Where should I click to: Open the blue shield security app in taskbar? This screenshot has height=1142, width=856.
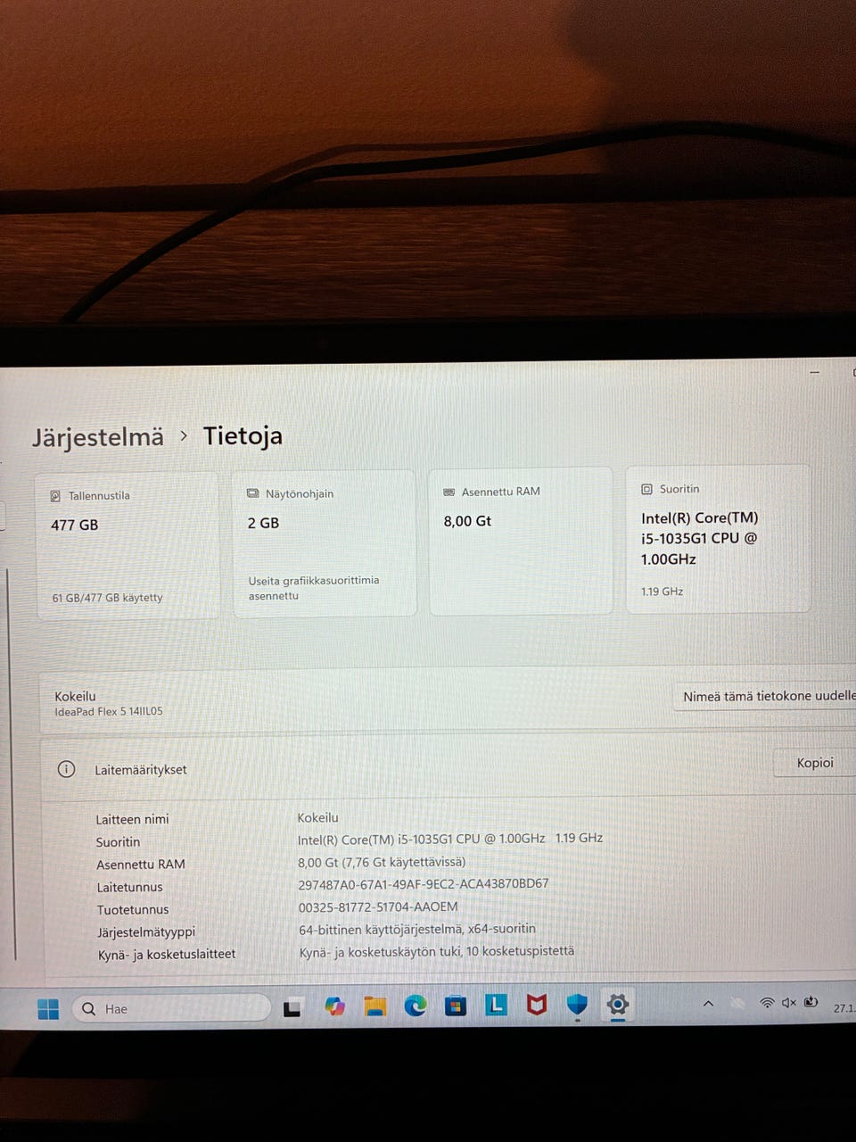(x=577, y=1005)
